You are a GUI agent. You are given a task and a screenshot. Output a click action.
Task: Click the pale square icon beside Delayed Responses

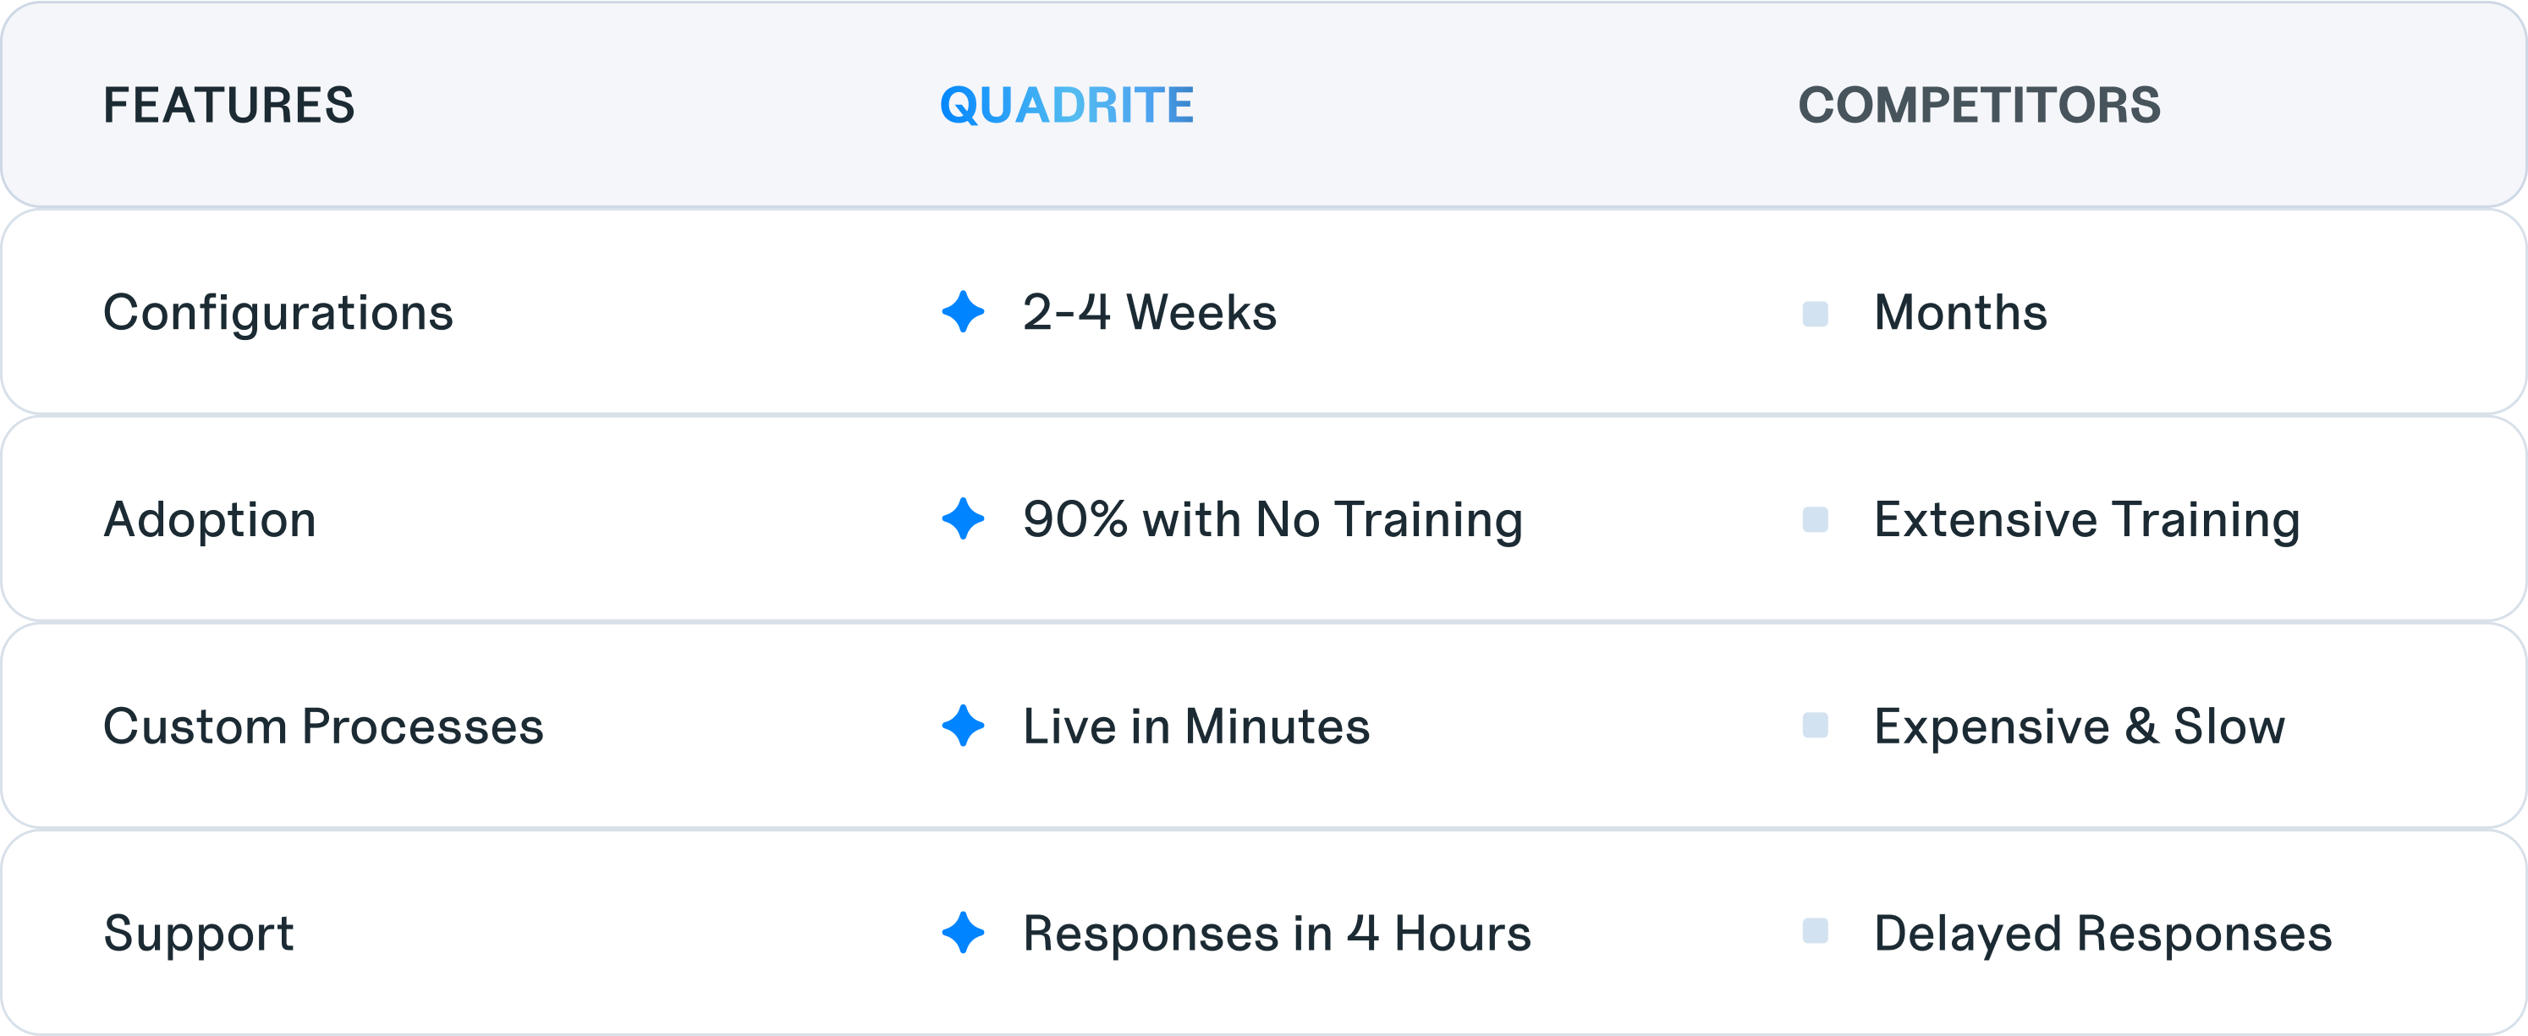(1816, 932)
